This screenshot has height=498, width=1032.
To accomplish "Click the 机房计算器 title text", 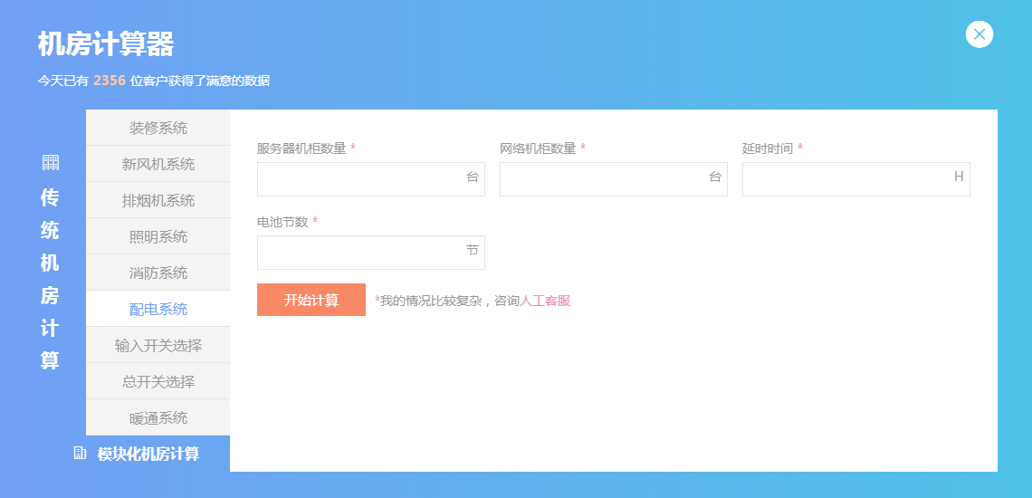I will tap(106, 44).
